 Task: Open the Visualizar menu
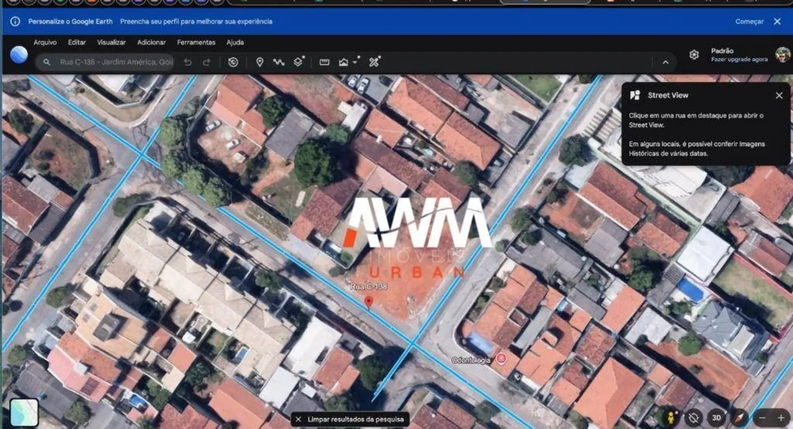111,42
